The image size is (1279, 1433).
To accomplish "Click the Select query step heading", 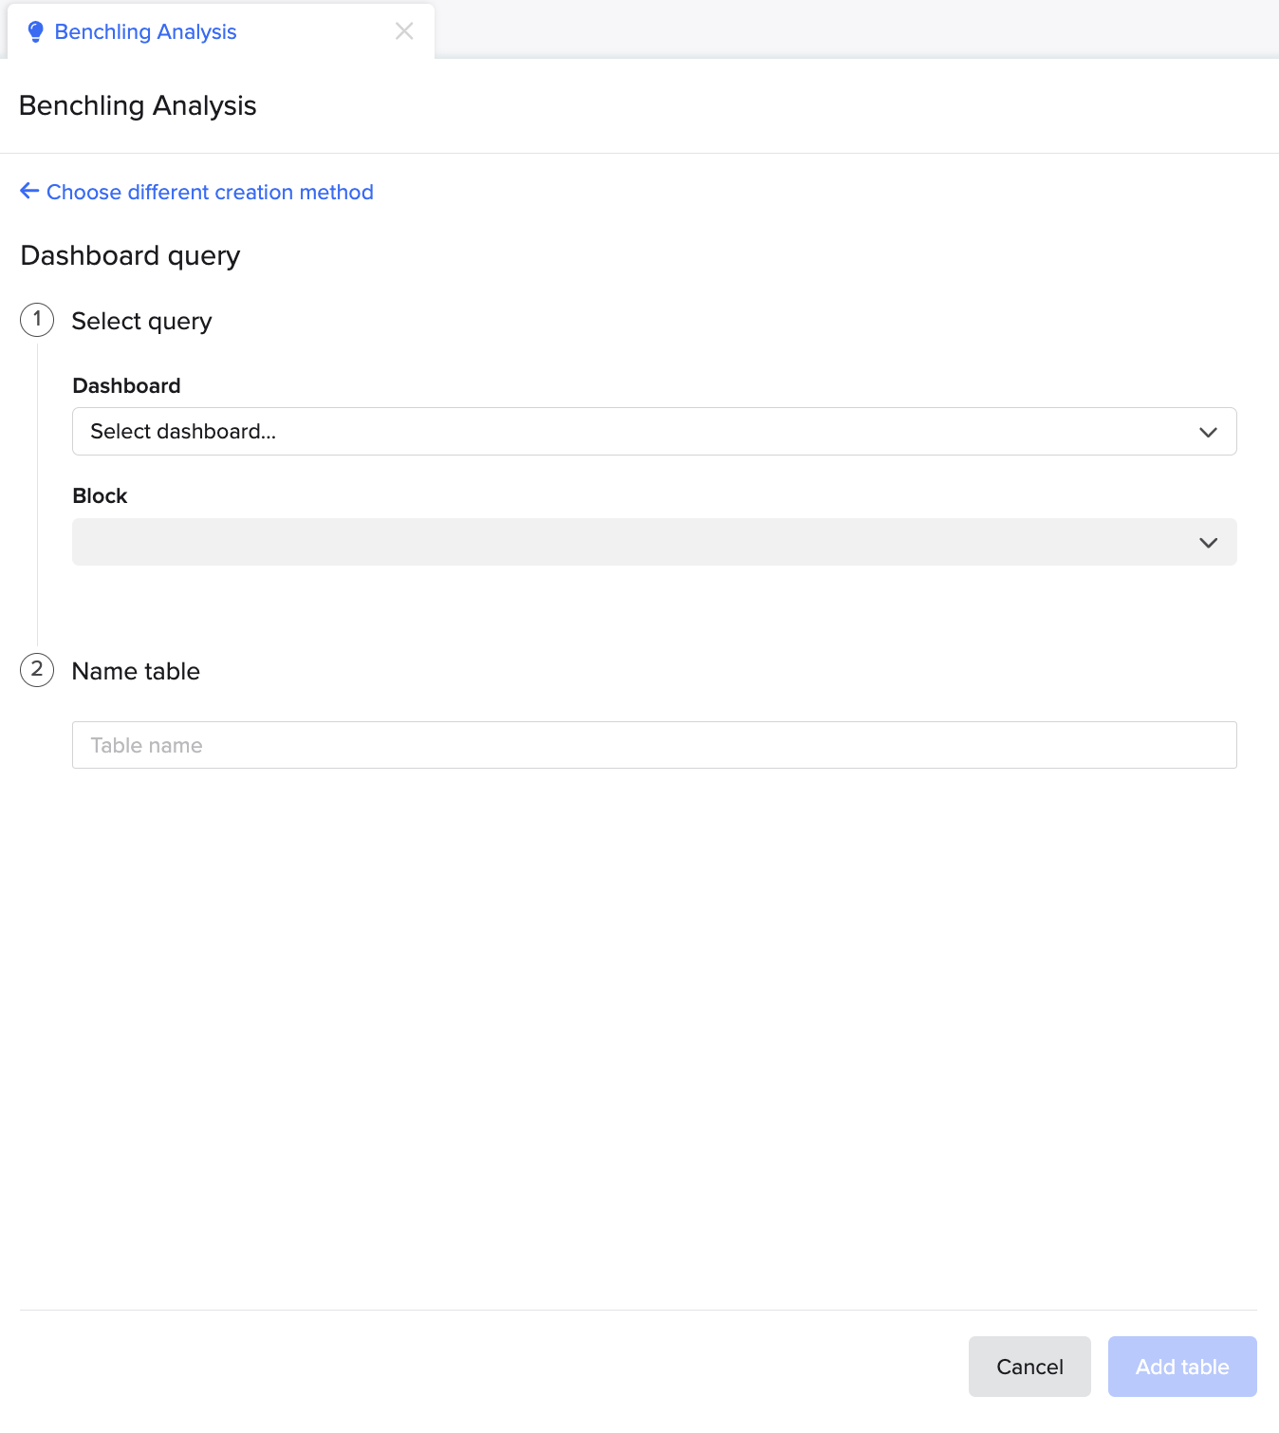I will [x=141, y=322].
